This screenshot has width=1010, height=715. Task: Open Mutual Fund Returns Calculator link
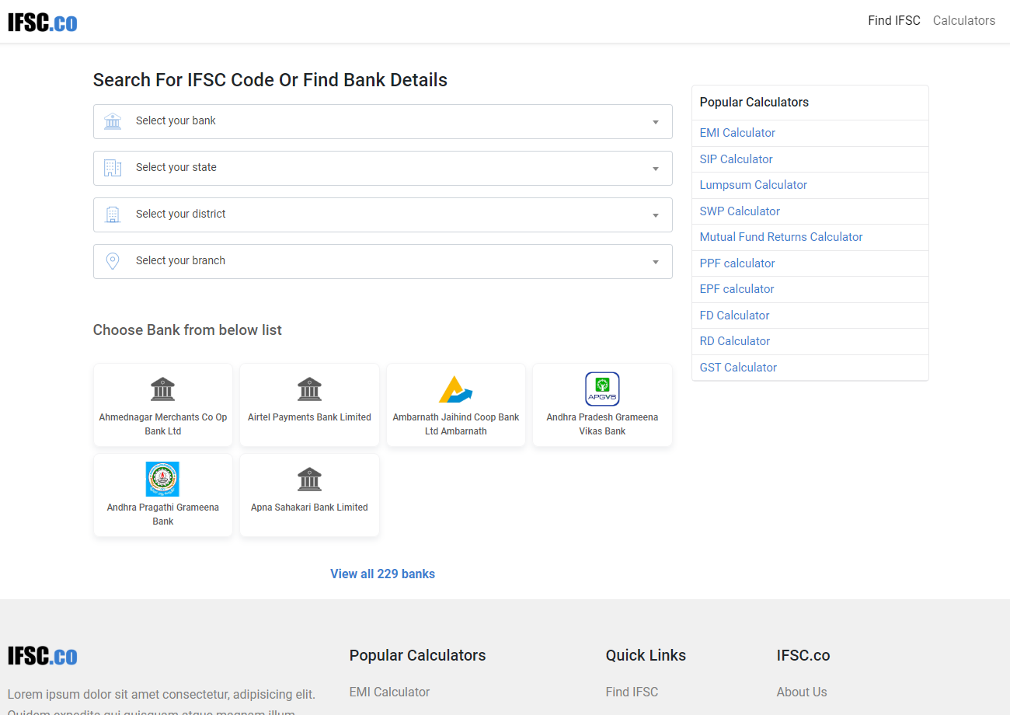(782, 237)
